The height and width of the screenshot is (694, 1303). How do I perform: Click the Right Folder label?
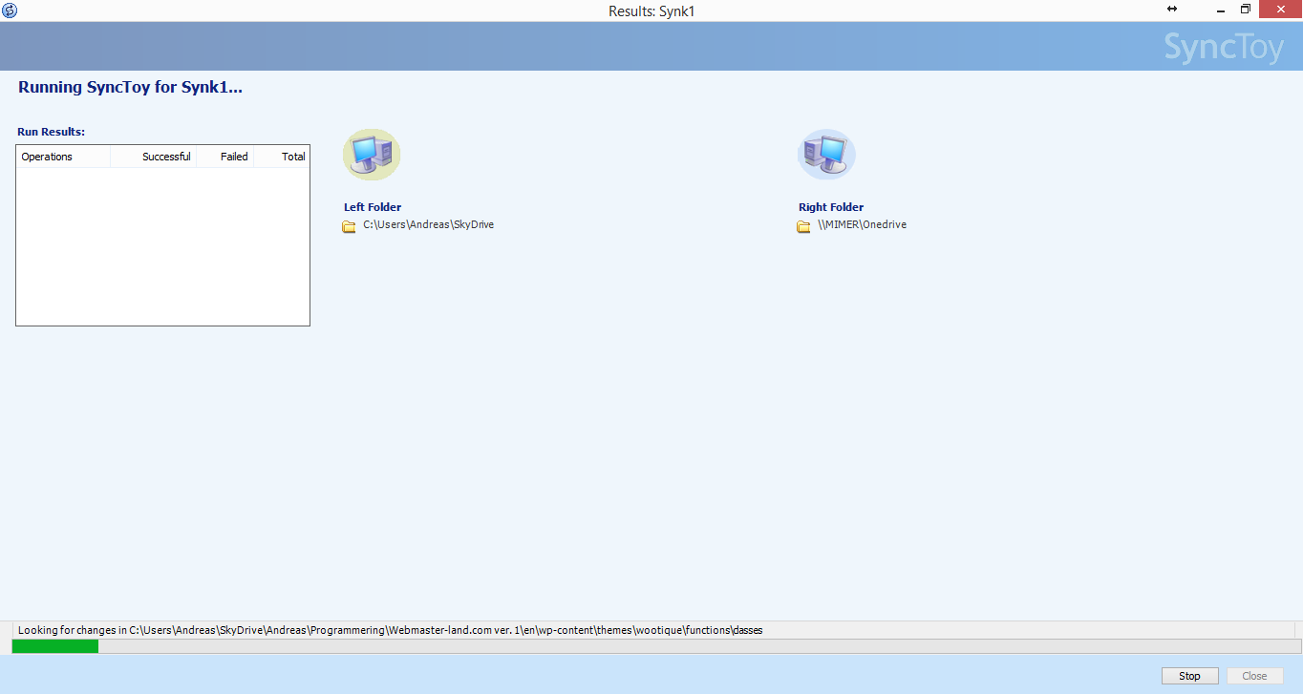[x=831, y=207]
